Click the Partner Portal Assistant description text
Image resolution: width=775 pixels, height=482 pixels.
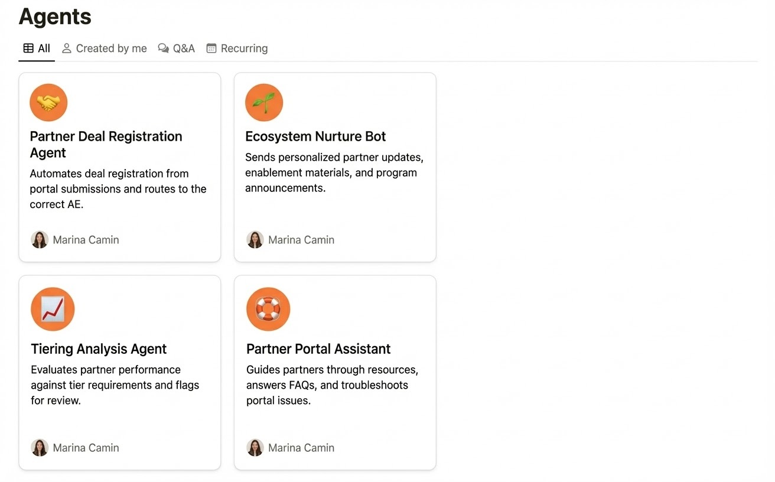click(x=332, y=385)
